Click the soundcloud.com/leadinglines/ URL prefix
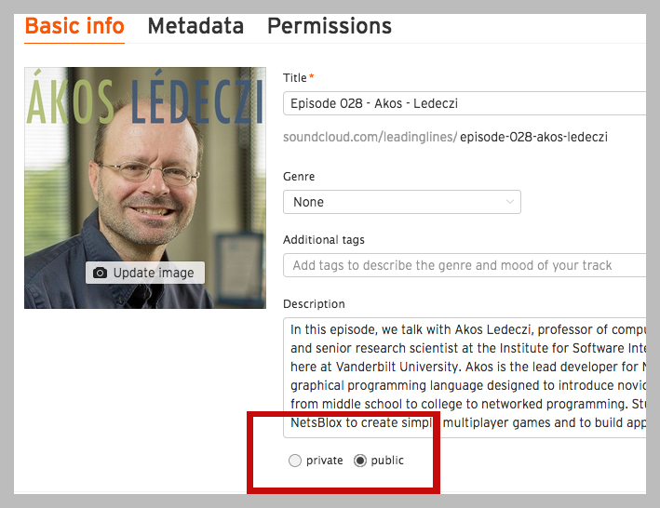Image resolution: width=660 pixels, height=508 pixels. click(x=370, y=137)
